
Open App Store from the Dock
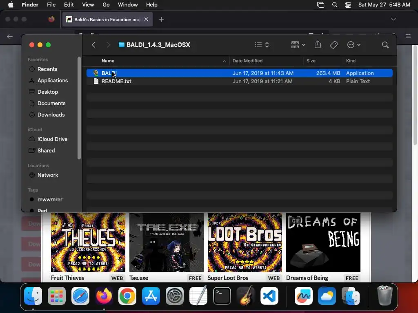[151, 296]
